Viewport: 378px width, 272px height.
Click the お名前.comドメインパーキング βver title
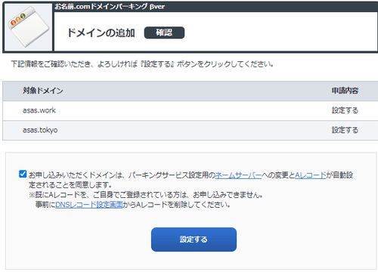click(110, 7)
